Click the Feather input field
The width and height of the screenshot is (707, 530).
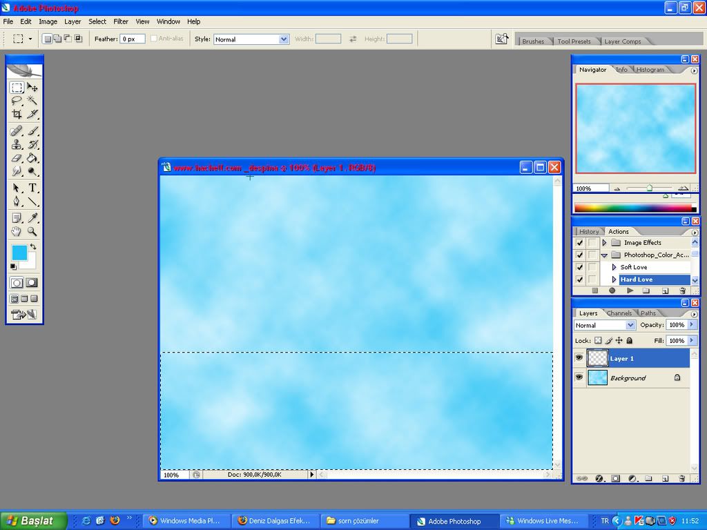tap(132, 39)
